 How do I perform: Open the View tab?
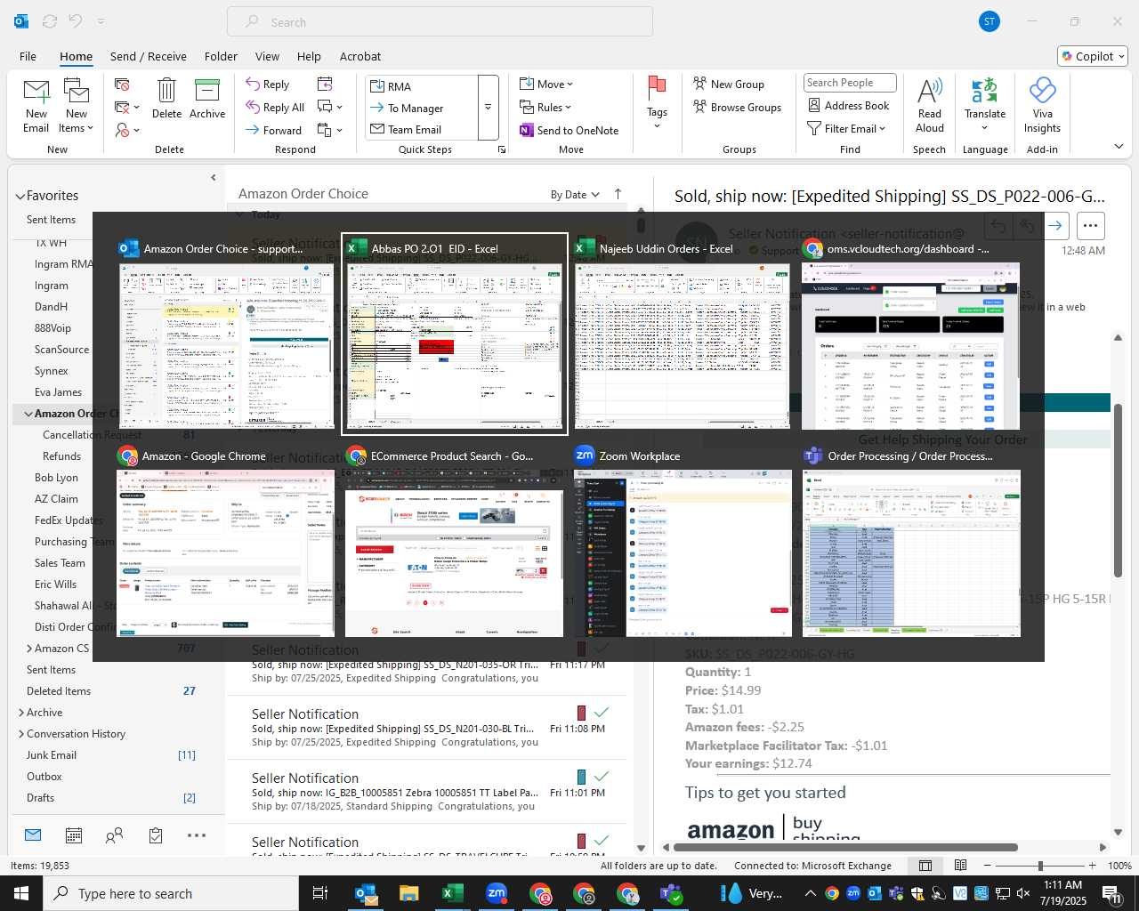click(267, 56)
